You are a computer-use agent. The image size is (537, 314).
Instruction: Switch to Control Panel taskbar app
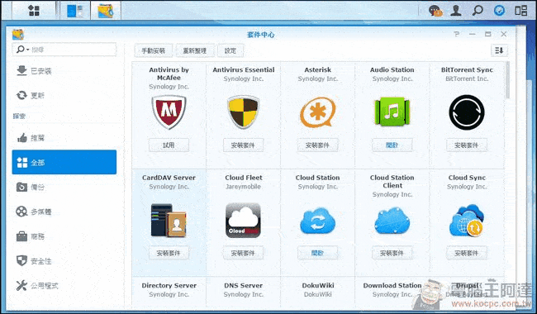tap(75, 10)
